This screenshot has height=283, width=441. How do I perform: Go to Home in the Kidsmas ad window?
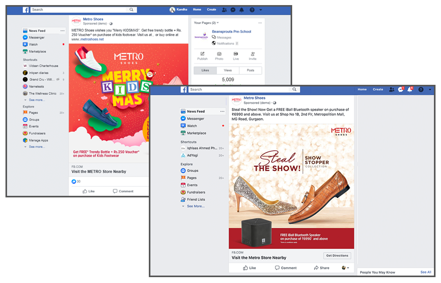(197, 9)
